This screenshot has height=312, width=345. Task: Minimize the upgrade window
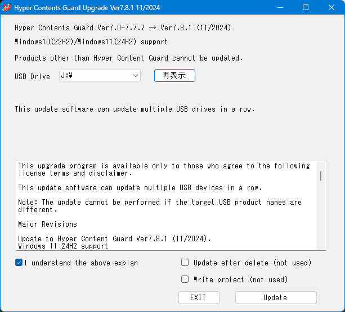point(280,7)
